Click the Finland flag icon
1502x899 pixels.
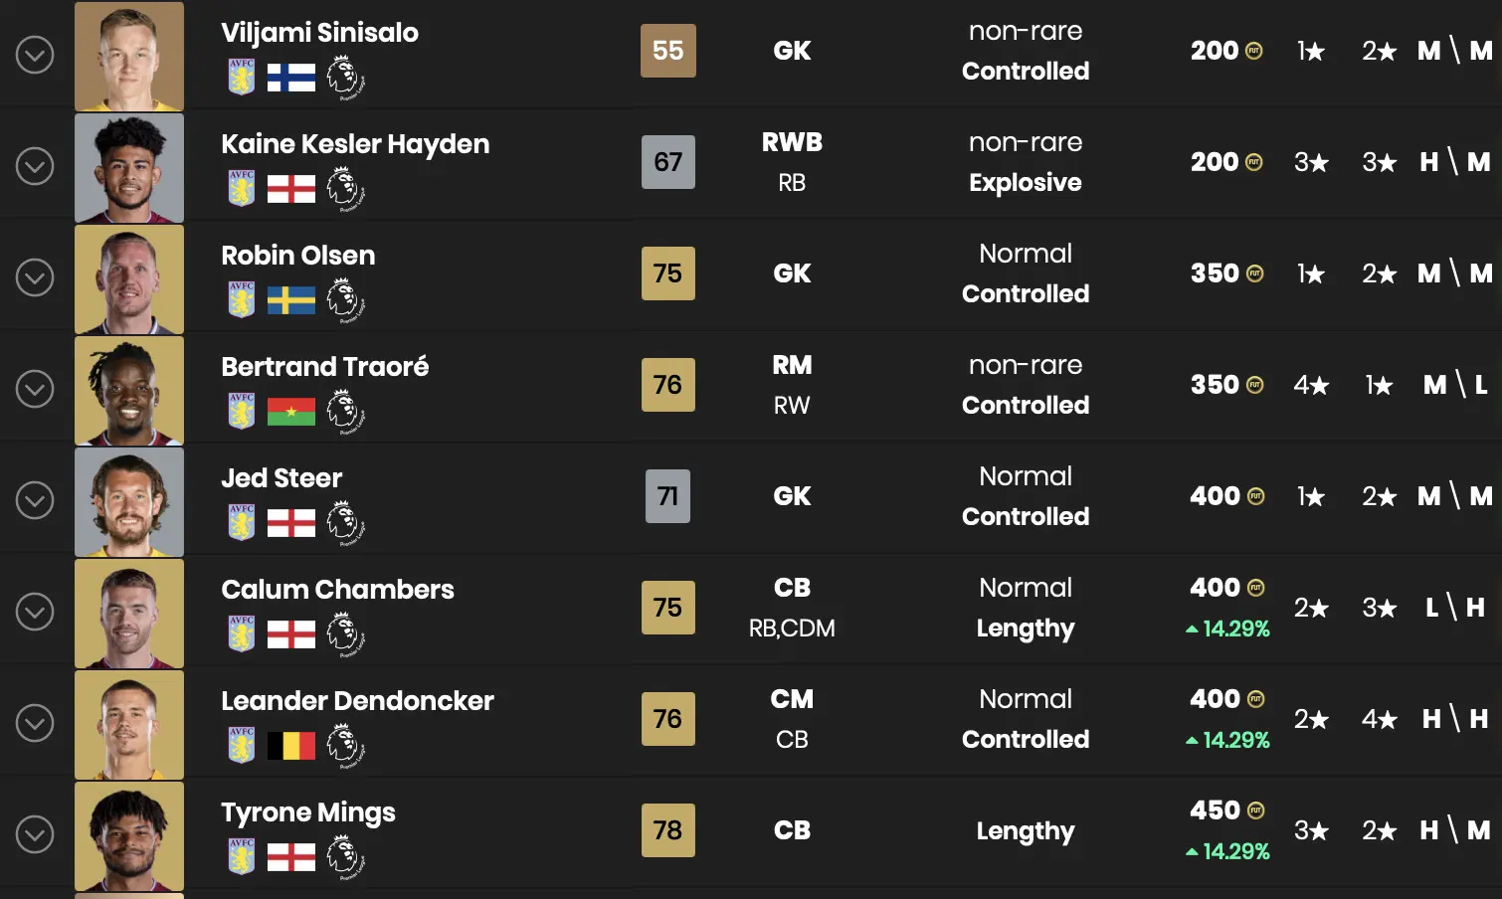[291, 78]
